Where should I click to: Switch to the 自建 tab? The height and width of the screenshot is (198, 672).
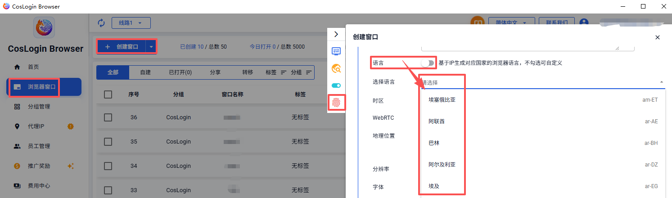(x=145, y=72)
